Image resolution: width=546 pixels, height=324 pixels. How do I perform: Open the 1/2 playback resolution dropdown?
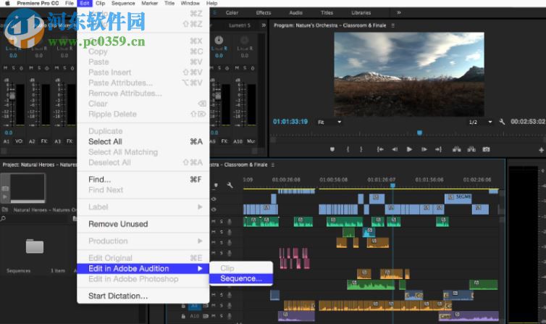click(x=480, y=122)
